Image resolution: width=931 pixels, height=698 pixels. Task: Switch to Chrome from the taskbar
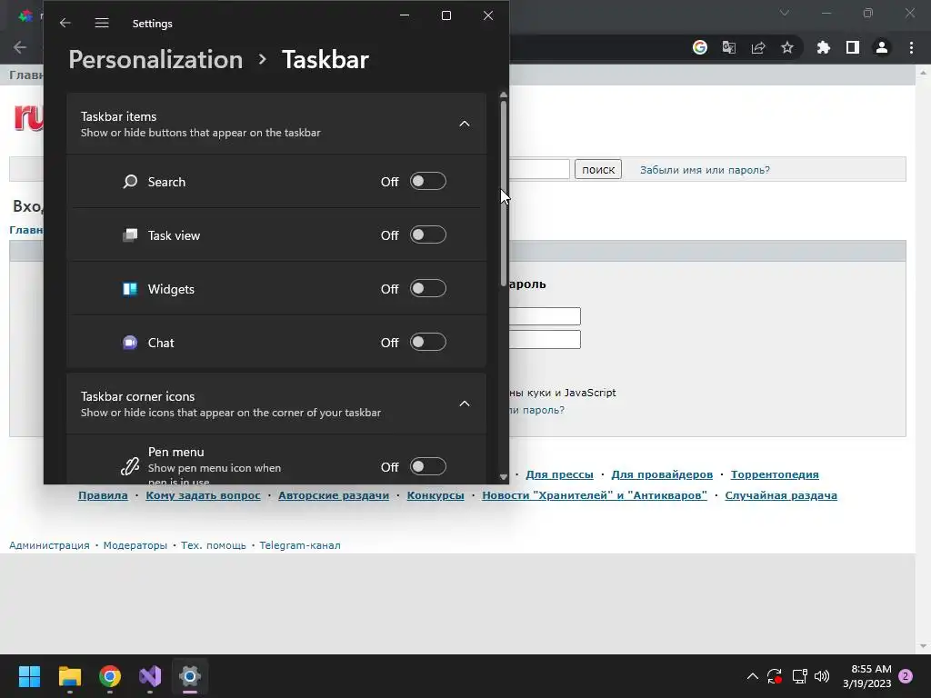[x=110, y=676]
